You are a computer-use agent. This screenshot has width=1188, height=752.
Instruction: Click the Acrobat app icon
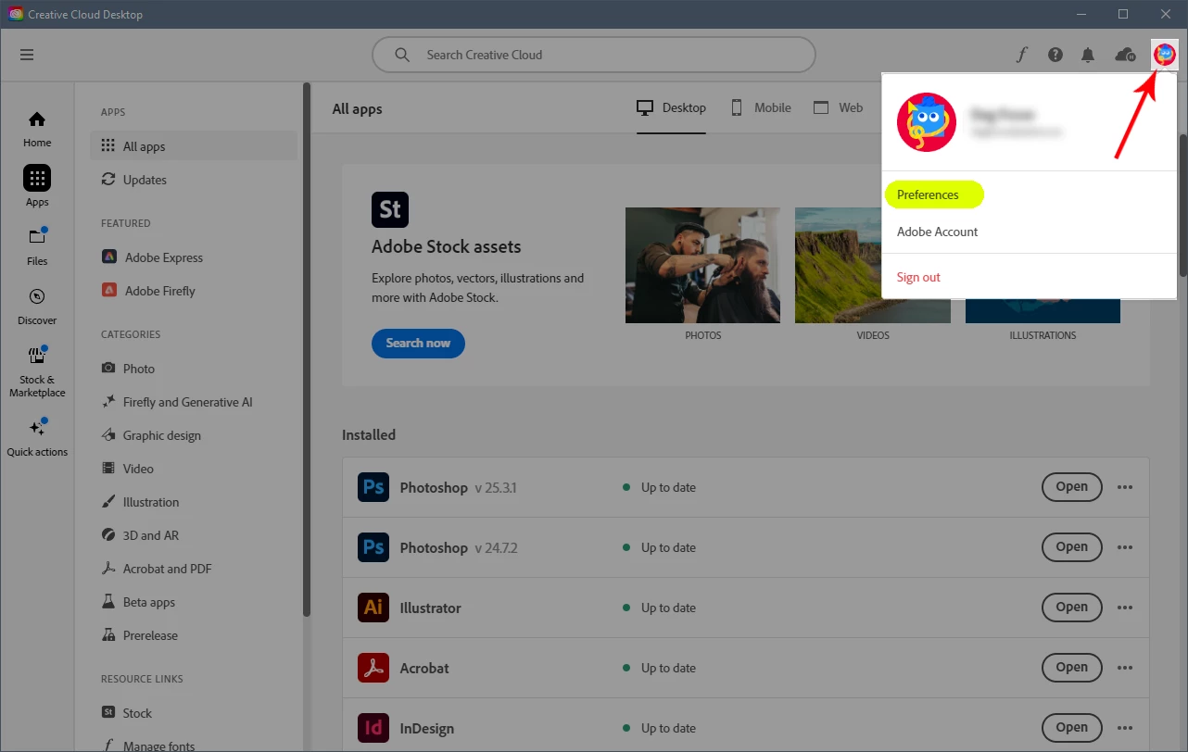pyautogui.click(x=373, y=668)
